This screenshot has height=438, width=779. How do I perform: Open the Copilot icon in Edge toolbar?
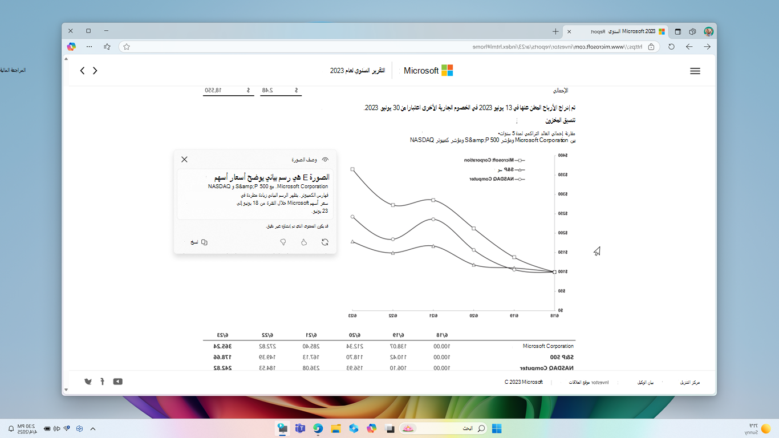click(71, 47)
